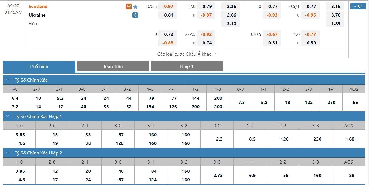369x185 pixels.
Task: Collapse the 61 markets counter button
Action: [x=358, y=6]
